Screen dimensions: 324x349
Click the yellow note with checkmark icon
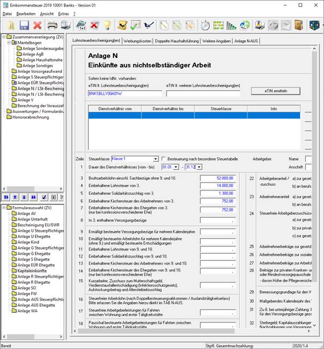(123, 25)
